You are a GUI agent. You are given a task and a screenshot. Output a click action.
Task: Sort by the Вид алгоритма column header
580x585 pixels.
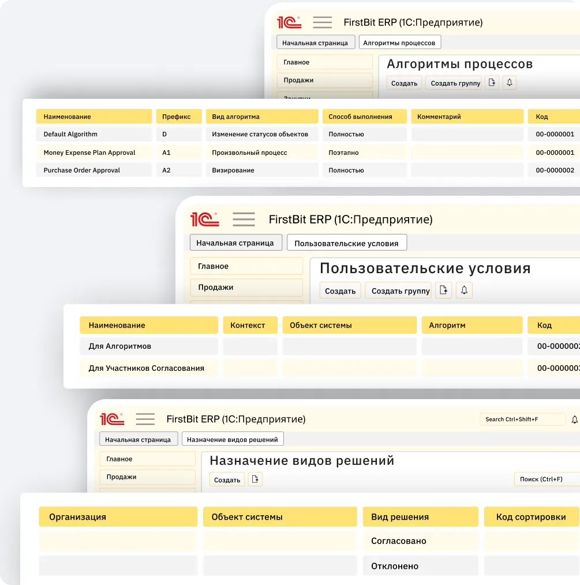(261, 117)
